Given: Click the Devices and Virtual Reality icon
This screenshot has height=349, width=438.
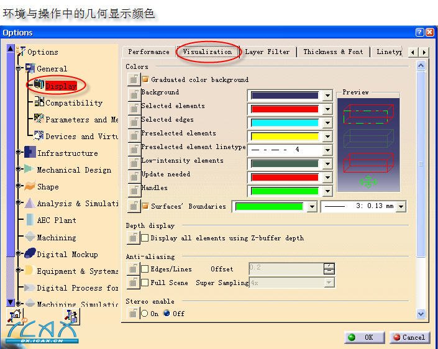Looking at the screenshot, I should [x=39, y=135].
